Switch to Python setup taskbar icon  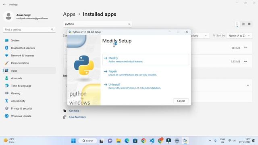[x=185, y=141]
